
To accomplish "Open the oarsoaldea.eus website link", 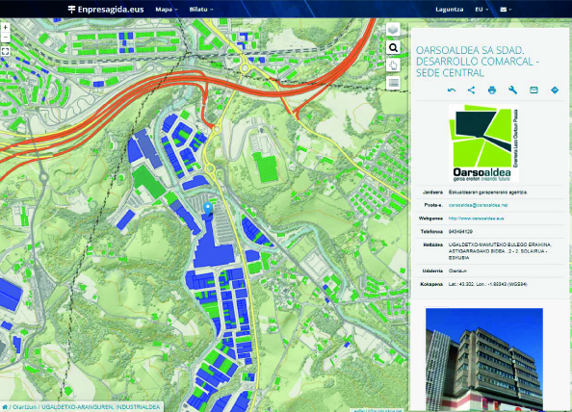I will click(x=476, y=219).
